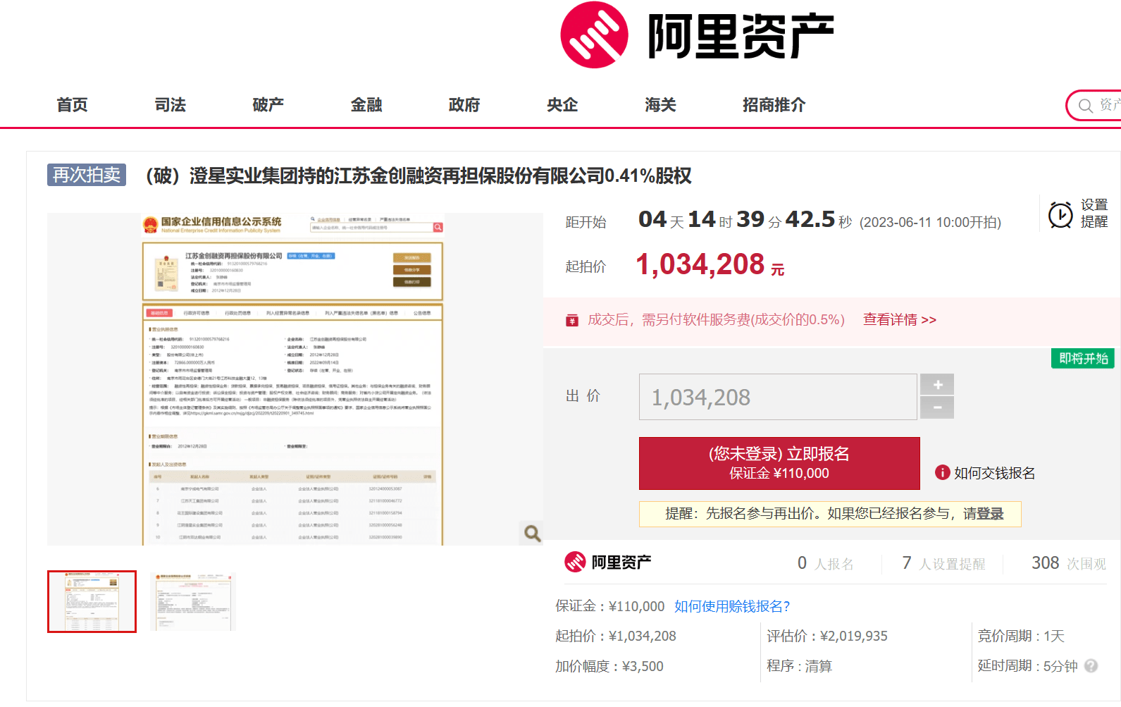Open the 政府 navigation tab
Screen dimensions: 1121x707
(464, 105)
